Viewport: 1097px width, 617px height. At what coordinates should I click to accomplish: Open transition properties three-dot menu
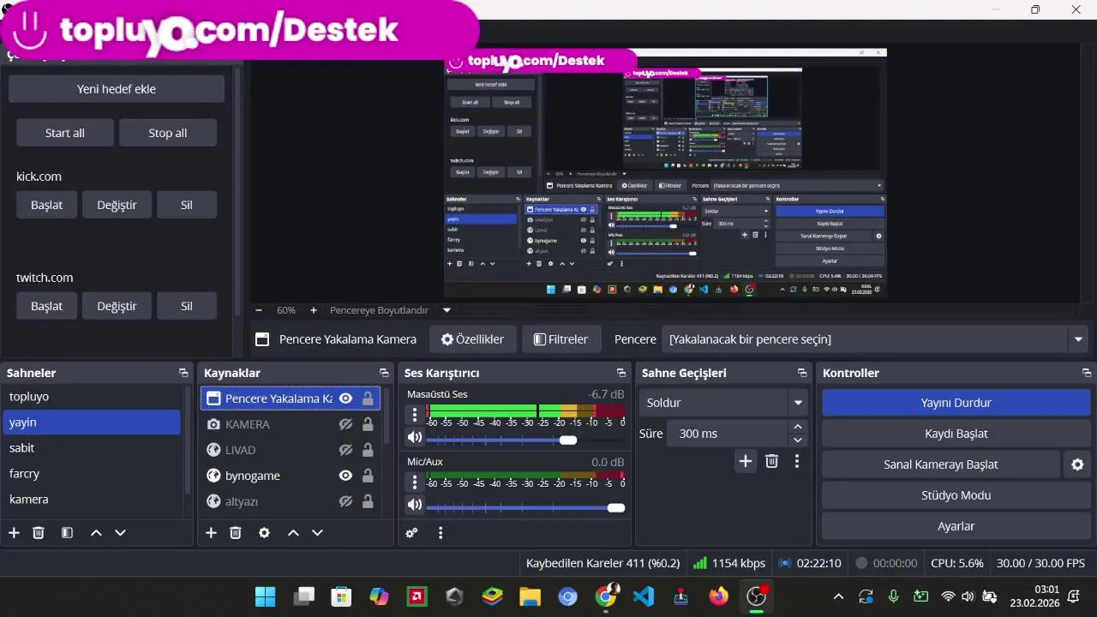click(x=797, y=461)
